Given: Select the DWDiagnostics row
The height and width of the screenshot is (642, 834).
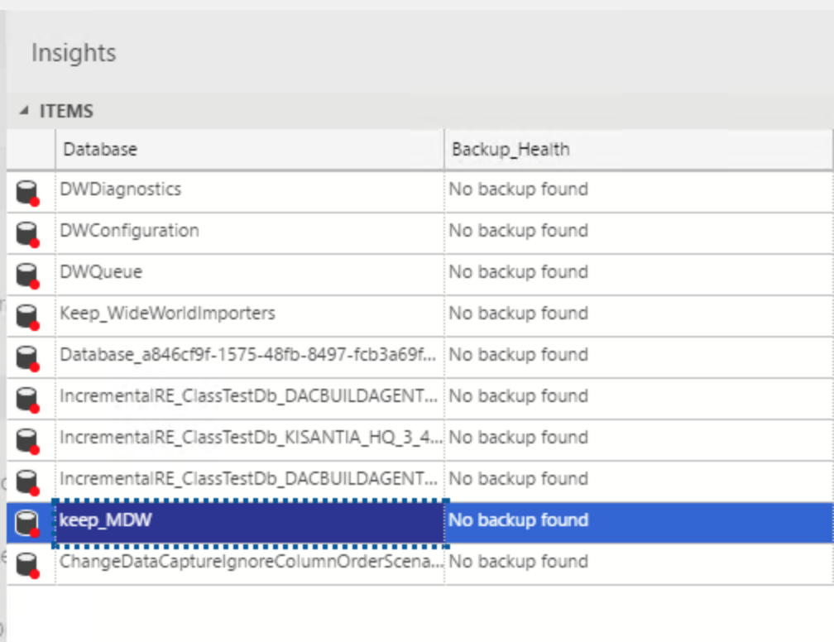Looking at the screenshot, I should click(248, 189).
